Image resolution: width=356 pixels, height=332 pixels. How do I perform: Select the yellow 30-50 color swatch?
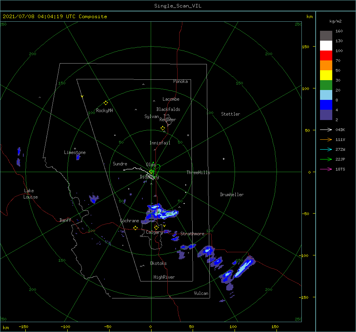coord(326,75)
